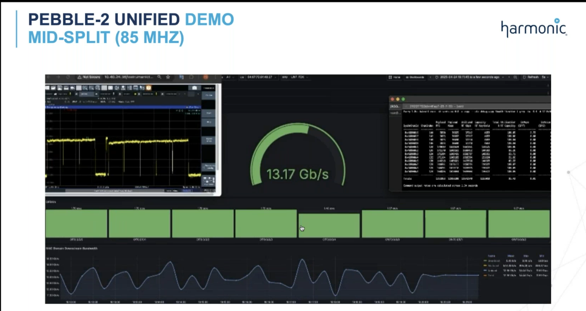This screenshot has height=311, width=586.
Task: Click the floppy-disk save icon in the analyzer toolbar
Action: (x=60, y=88)
